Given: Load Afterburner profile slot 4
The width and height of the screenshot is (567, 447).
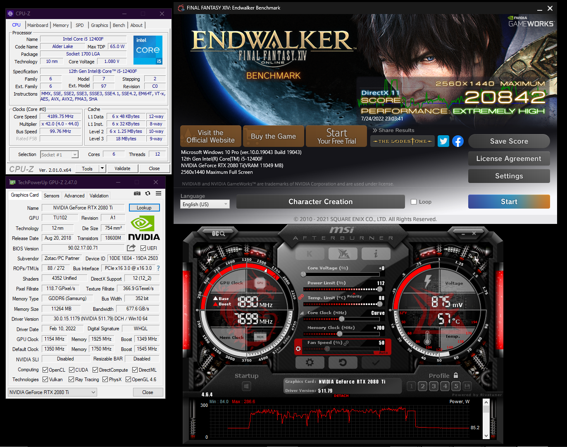Looking at the screenshot, I should coord(445,386).
